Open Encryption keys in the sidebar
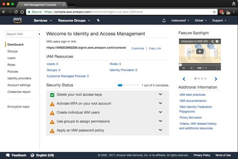This screenshot has width=238, height=159. pos(18,107)
